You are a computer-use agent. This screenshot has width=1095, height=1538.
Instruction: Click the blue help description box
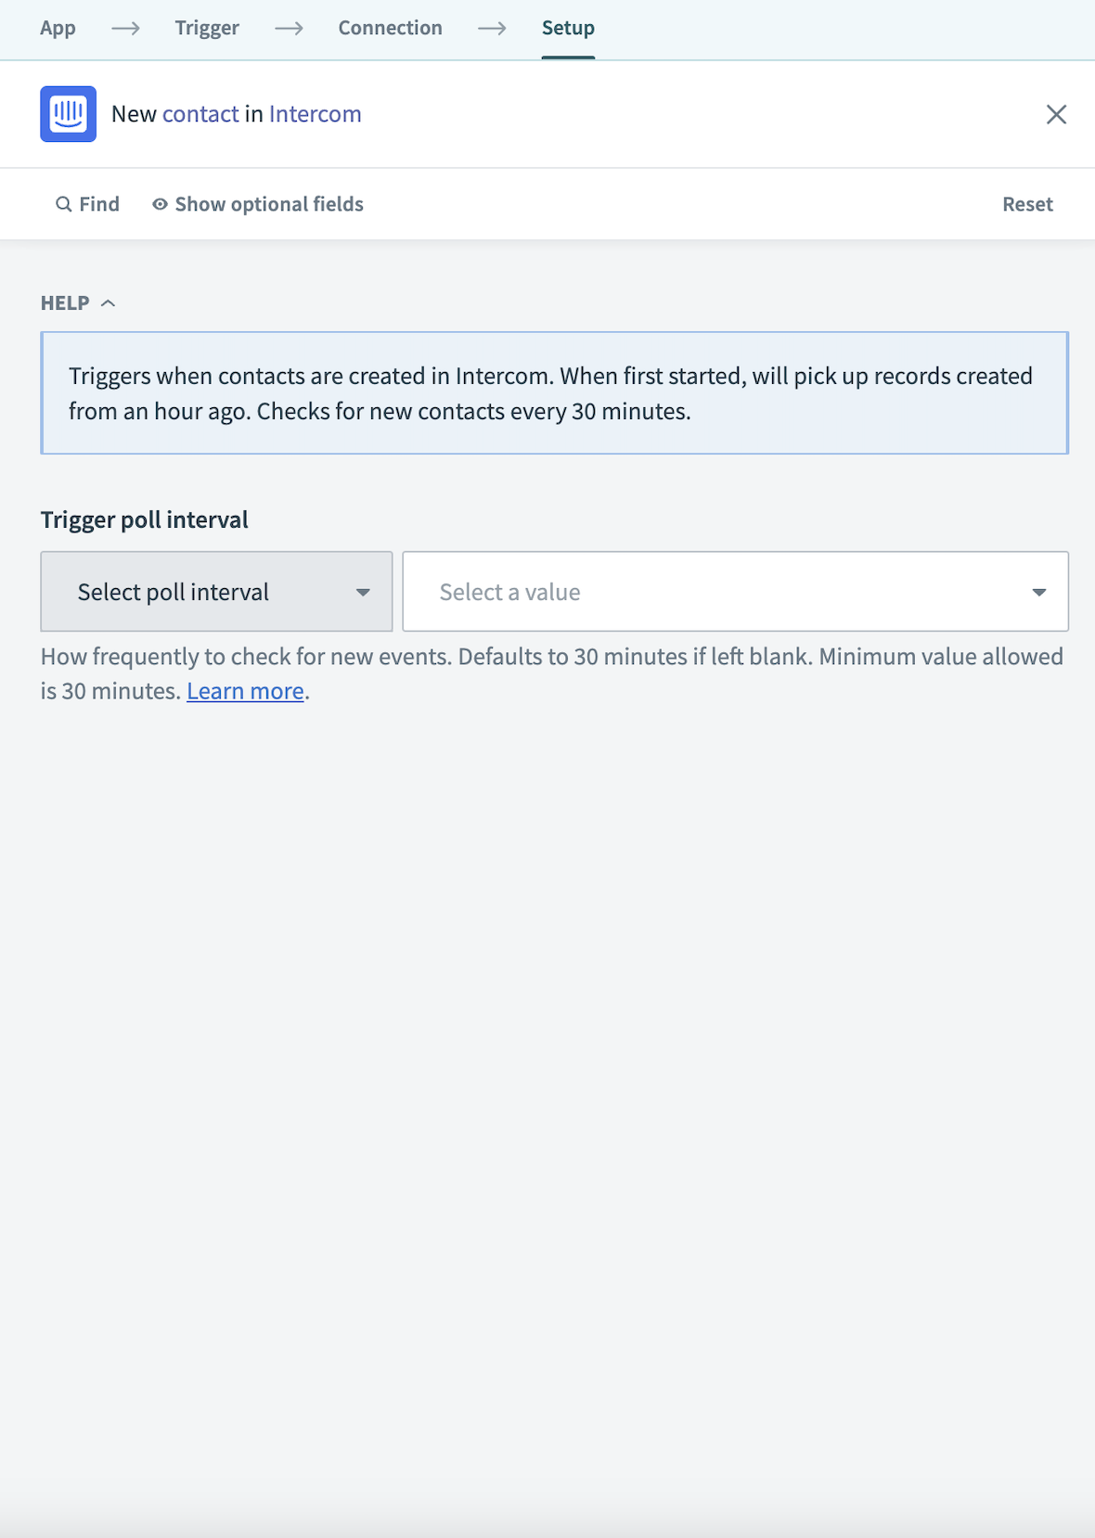554,393
